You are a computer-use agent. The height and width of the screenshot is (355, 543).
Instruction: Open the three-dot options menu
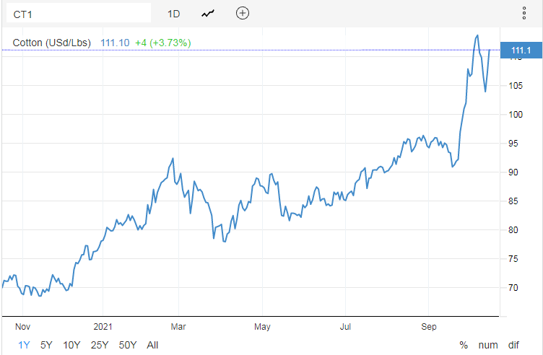point(524,13)
